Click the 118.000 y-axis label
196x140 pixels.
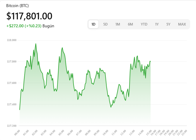coord(12,40)
